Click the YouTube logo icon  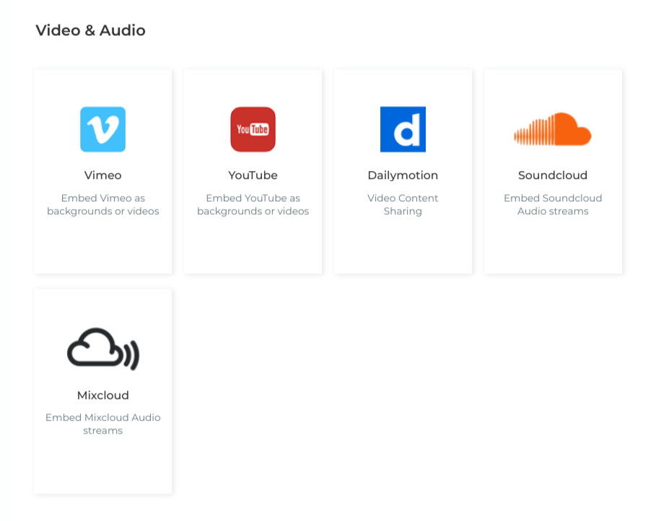pos(253,129)
